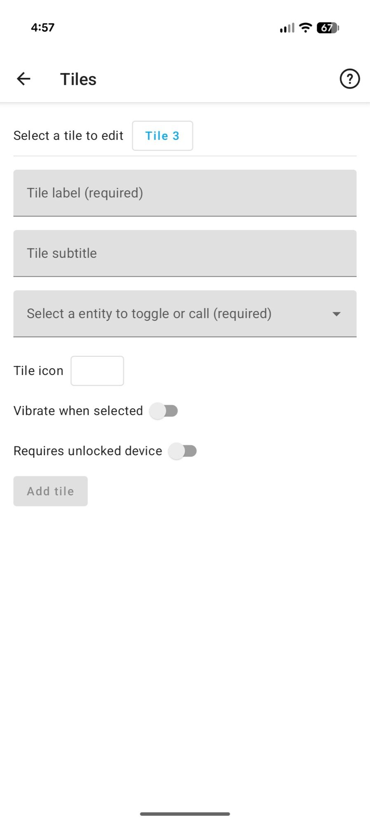Click the back arrow to leave Tiles
370x824 pixels.
(x=23, y=79)
